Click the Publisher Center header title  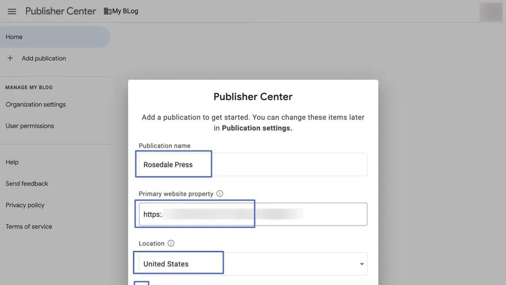pos(61,11)
